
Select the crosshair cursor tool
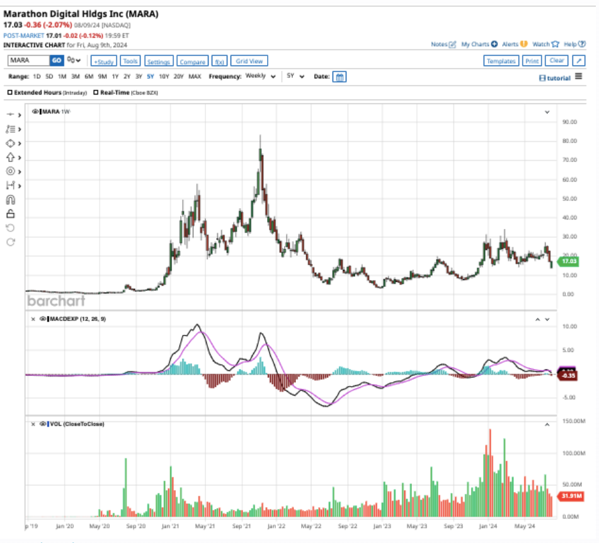pos(10,114)
